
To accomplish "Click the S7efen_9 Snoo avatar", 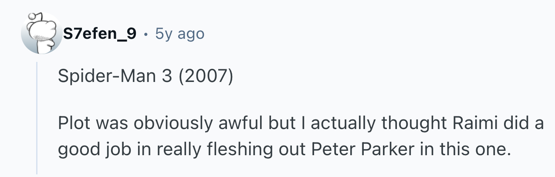I will click(41, 34).
